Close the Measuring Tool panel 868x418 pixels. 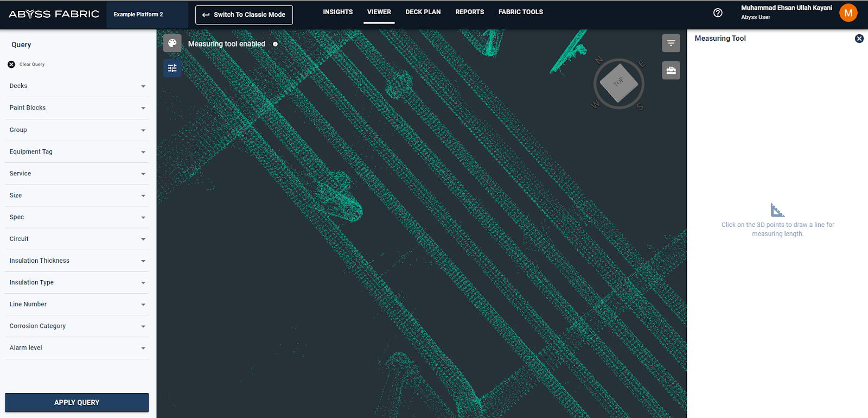coord(859,39)
